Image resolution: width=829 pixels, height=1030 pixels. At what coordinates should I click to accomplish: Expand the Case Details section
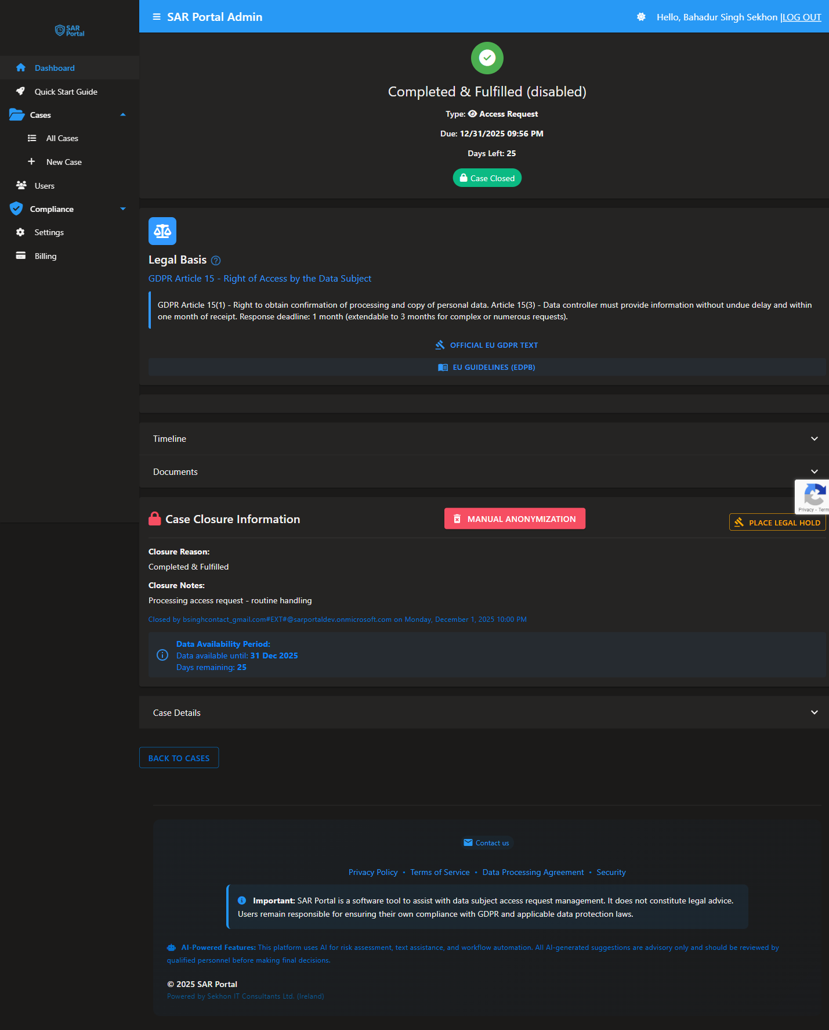[x=814, y=712]
